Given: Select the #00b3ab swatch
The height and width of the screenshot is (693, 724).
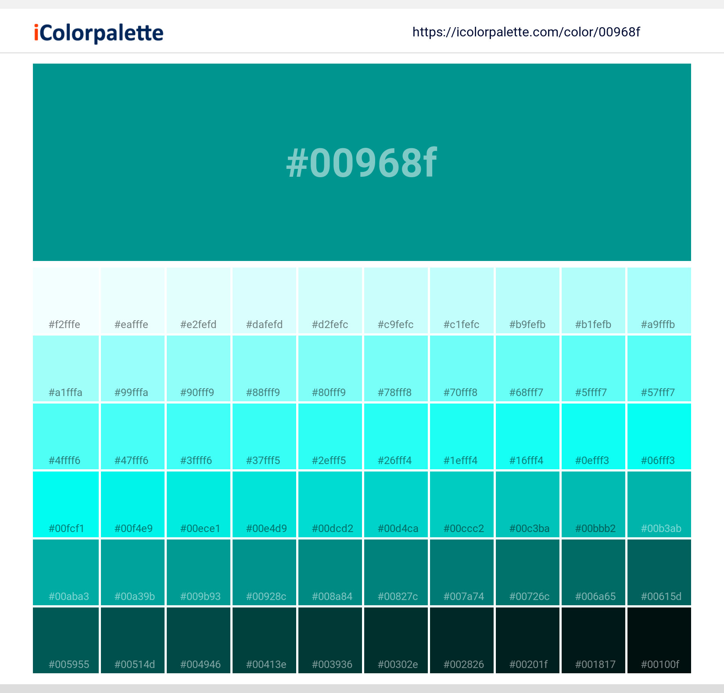Looking at the screenshot, I should 658,504.
